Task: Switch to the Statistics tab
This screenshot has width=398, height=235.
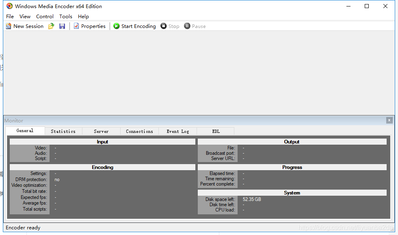Action: [x=63, y=131]
